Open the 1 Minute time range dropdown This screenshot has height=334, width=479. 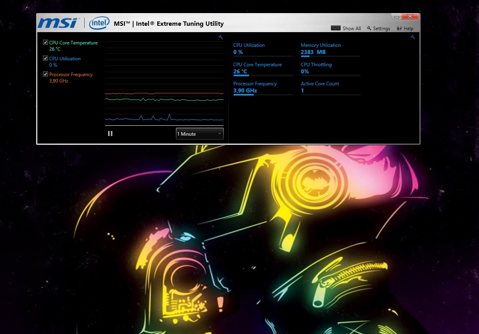coord(199,134)
